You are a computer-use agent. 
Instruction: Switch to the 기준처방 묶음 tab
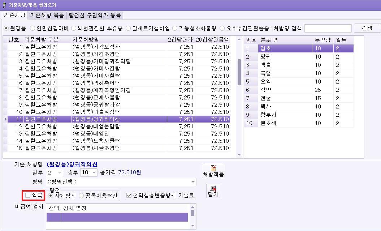(x=47, y=15)
